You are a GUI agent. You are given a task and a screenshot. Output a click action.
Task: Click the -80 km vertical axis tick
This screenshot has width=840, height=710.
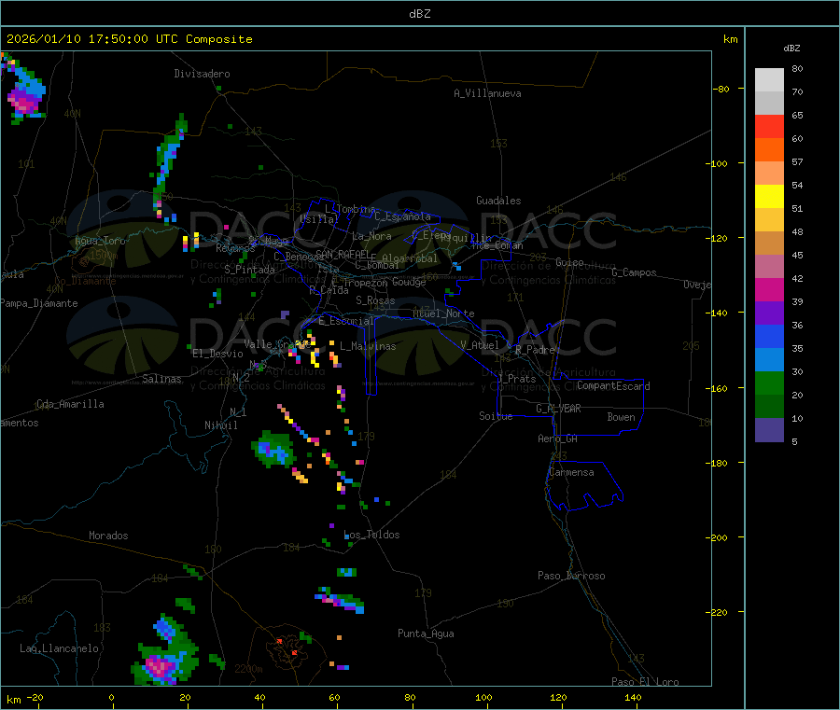(721, 89)
